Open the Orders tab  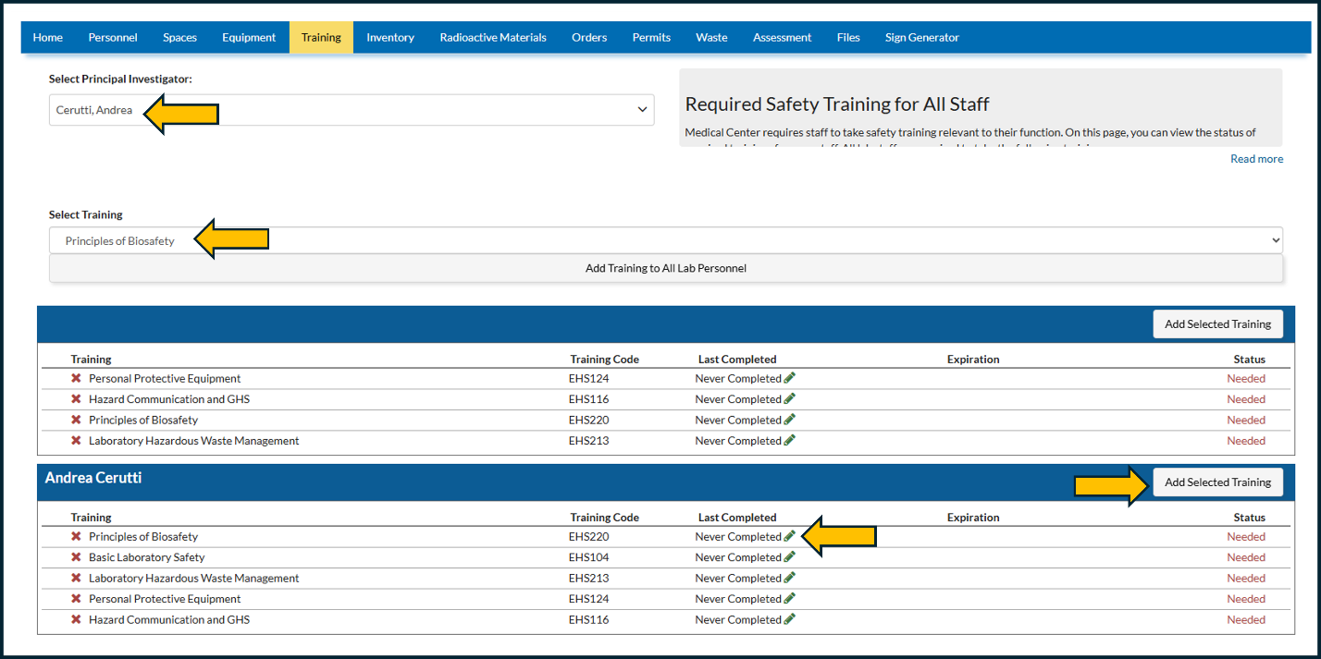589,38
